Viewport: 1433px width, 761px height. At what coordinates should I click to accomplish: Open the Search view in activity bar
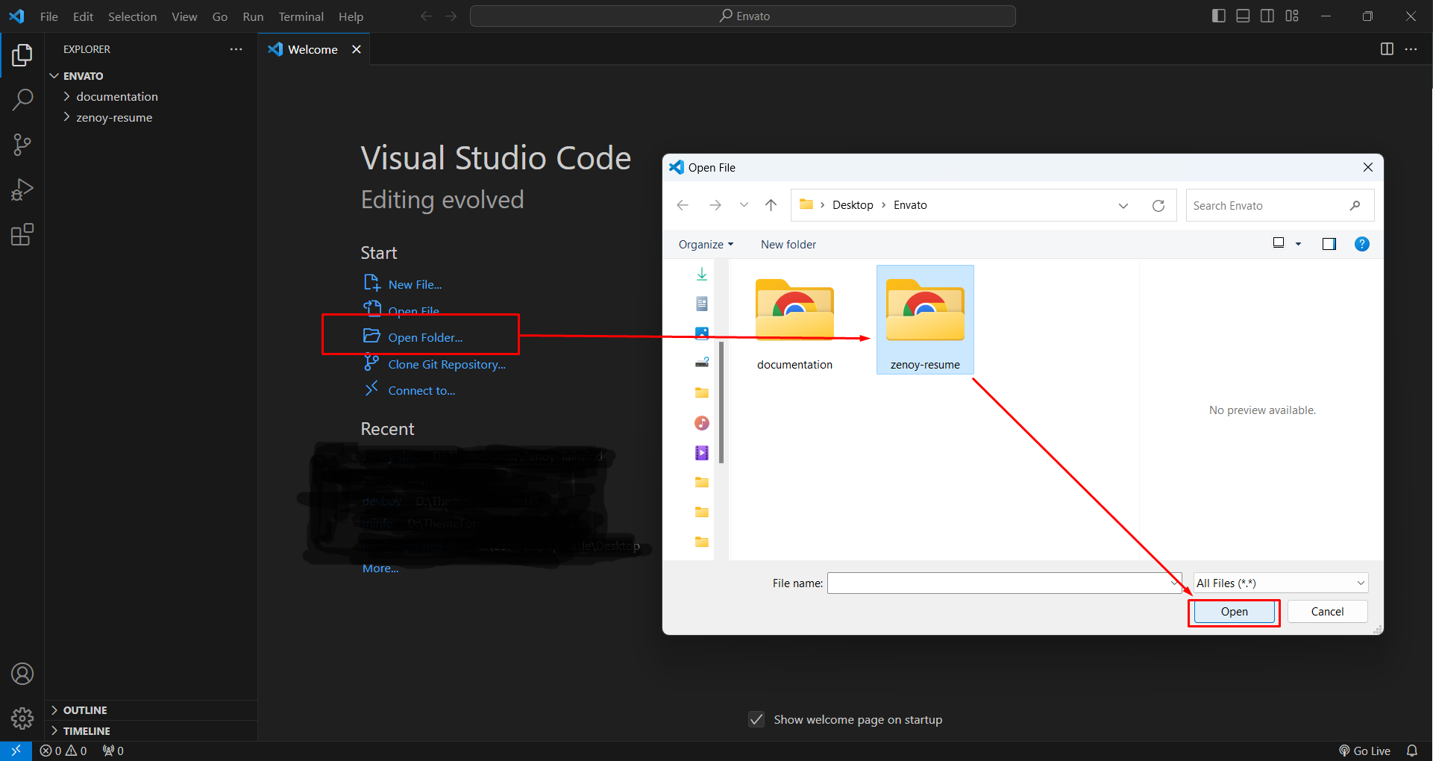[x=22, y=99]
